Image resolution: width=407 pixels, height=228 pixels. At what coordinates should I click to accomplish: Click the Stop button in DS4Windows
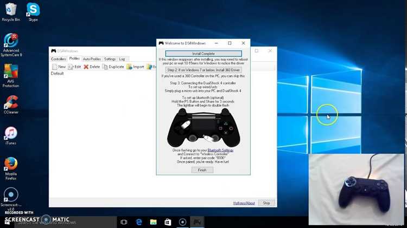(266, 203)
